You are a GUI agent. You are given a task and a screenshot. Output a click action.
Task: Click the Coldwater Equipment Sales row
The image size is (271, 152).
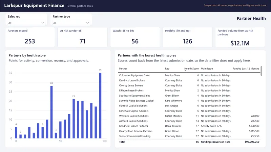(x=189, y=75)
